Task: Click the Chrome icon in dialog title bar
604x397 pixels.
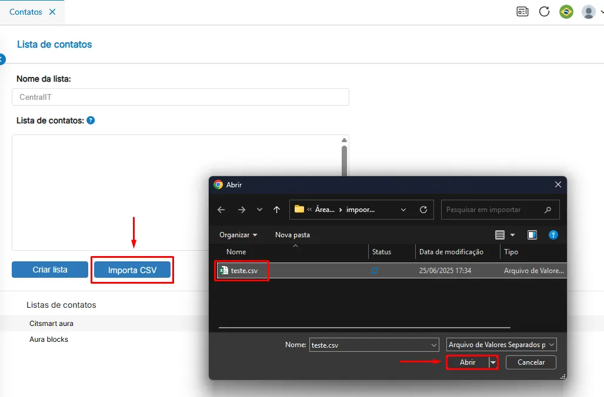Action: (218, 184)
